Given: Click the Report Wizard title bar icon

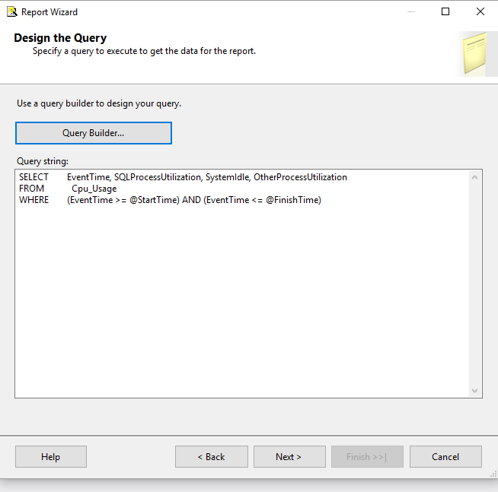Looking at the screenshot, I should click(12, 11).
